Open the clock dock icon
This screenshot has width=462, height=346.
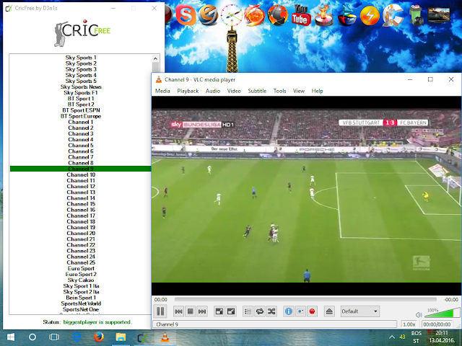[x=231, y=14]
